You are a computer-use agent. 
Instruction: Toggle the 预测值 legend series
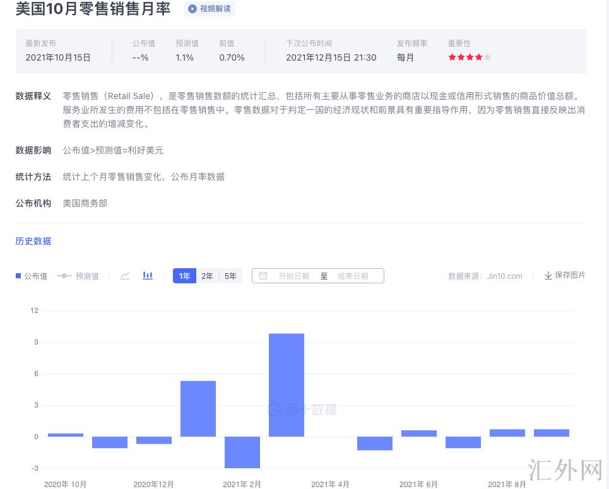(x=78, y=276)
